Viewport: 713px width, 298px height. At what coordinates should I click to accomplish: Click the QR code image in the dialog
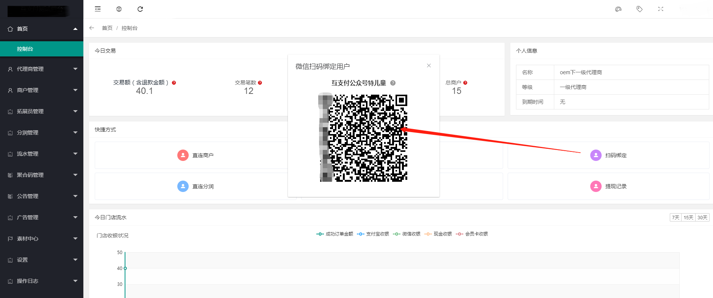(x=364, y=138)
